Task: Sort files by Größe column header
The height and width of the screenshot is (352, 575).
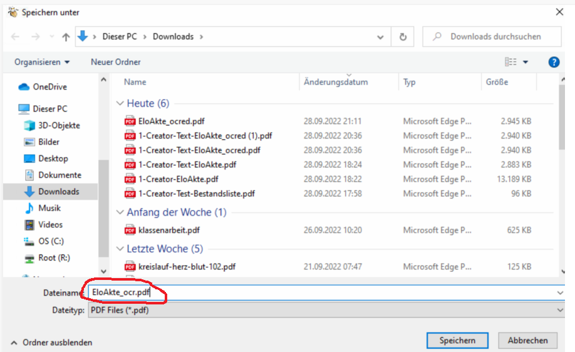Action: point(497,82)
